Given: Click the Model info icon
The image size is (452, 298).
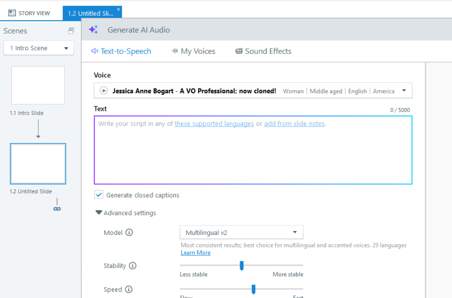Looking at the screenshot, I should [129, 232].
